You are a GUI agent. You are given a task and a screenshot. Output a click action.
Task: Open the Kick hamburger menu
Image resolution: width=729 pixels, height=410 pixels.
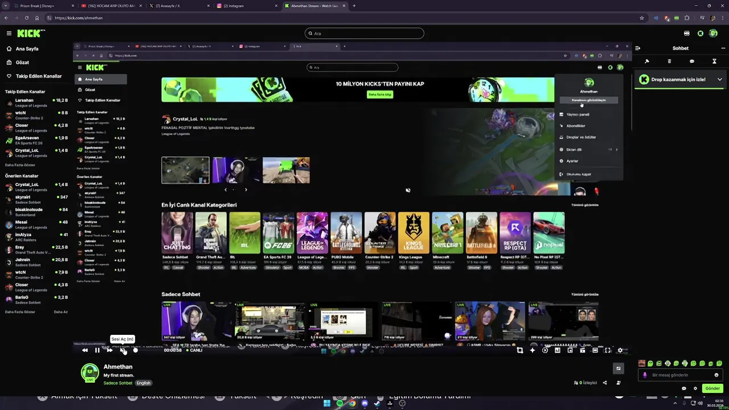(9, 34)
